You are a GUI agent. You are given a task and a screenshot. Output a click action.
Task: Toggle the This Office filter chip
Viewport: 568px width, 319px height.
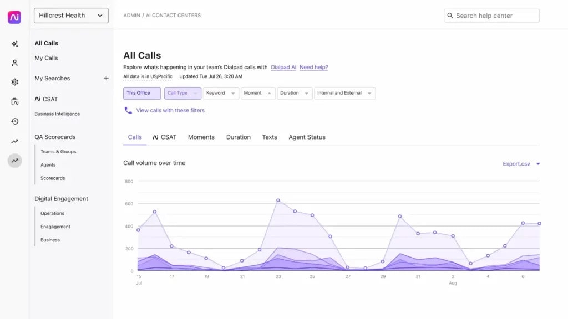tap(141, 93)
